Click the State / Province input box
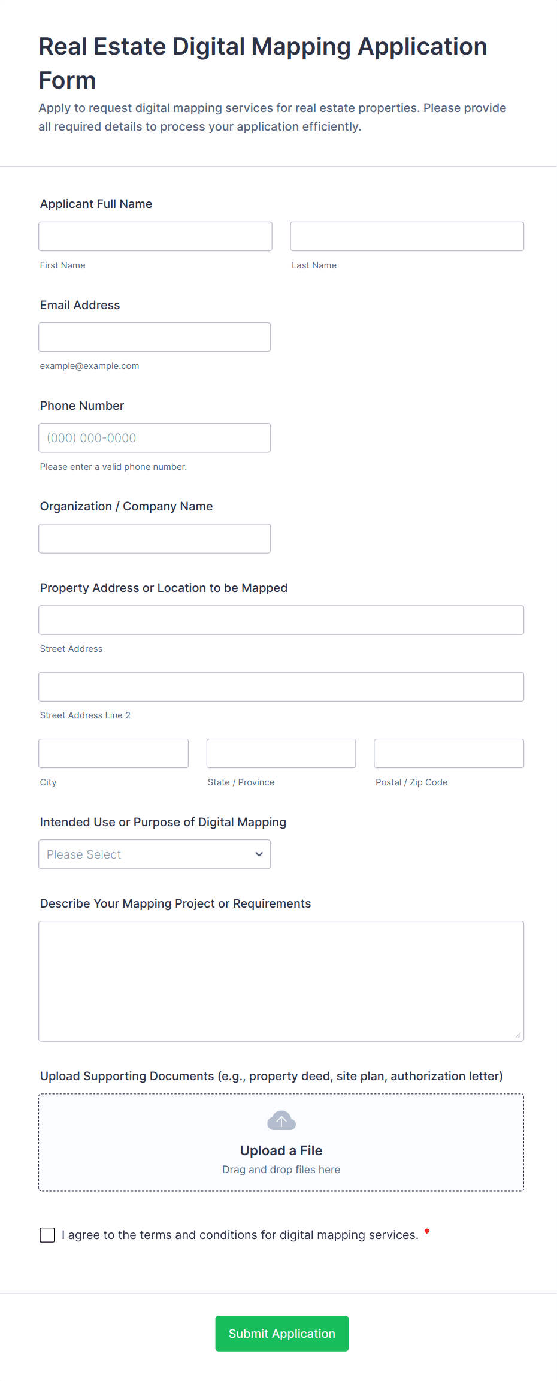Image resolution: width=557 pixels, height=1381 pixels. 281,753
